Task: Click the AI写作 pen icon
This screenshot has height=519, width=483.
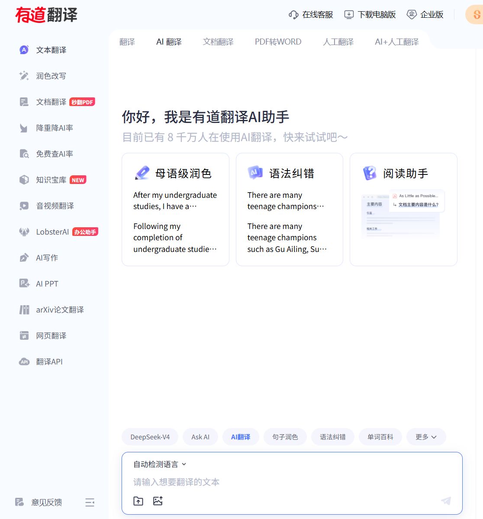Action: pyautogui.click(x=24, y=258)
